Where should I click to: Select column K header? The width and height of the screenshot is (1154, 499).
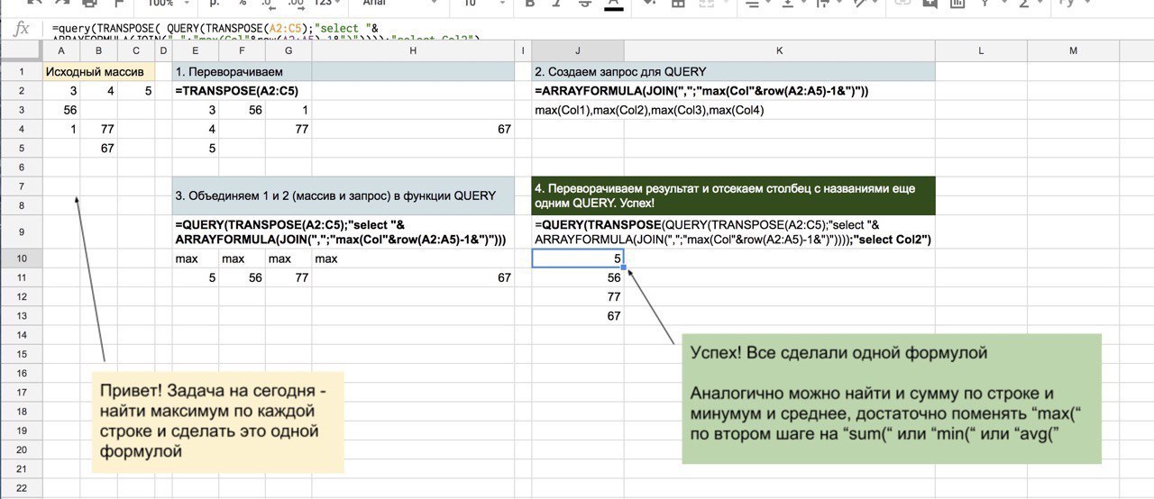[x=779, y=50]
